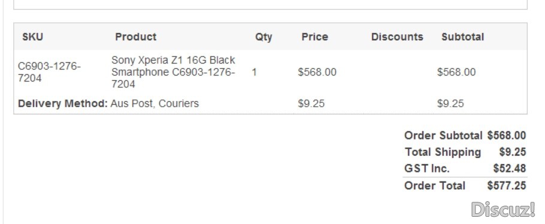Click the SKU column header
Image resolution: width=545 pixels, height=224 pixels.
pos(33,37)
